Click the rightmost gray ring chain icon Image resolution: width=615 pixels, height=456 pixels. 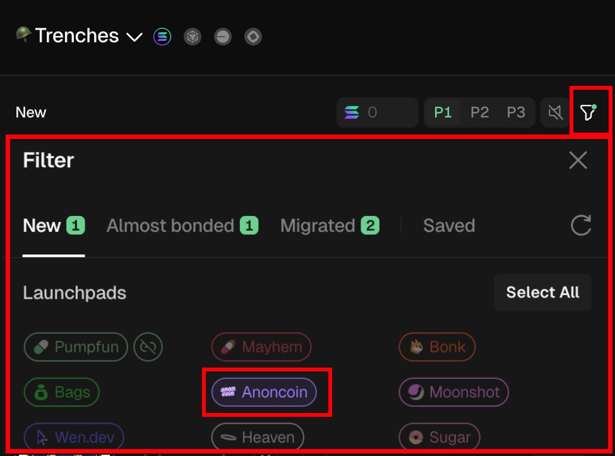tap(253, 37)
